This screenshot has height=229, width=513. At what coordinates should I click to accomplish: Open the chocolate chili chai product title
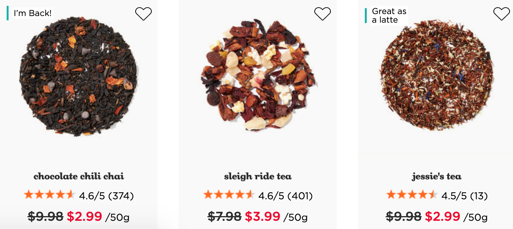(x=79, y=176)
